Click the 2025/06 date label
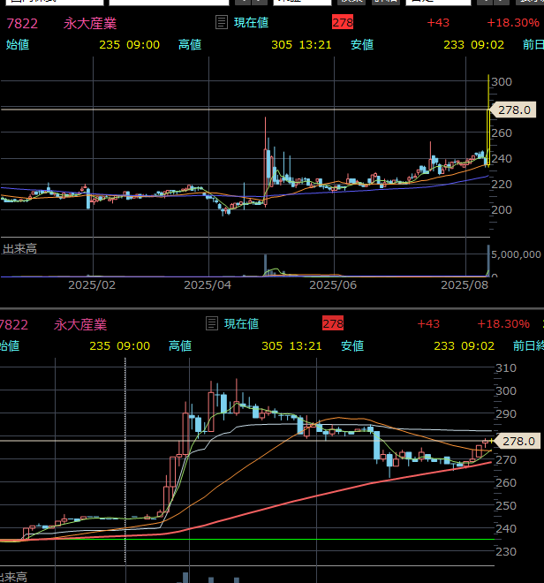The height and width of the screenshot is (583, 544). pos(333,284)
